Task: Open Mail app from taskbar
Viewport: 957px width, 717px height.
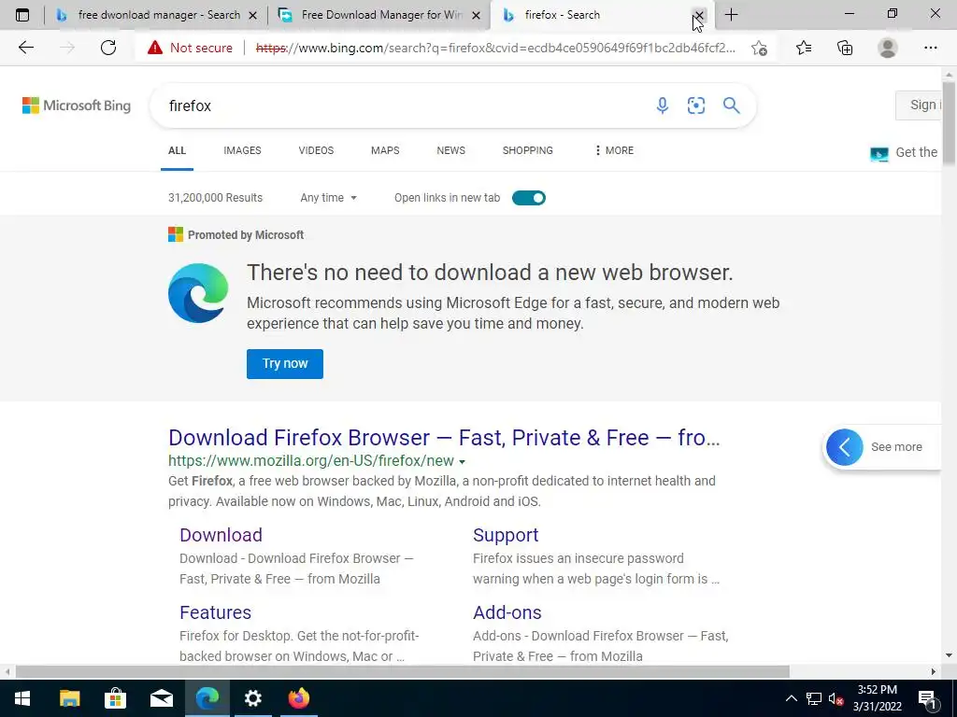Action: pyautogui.click(x=161, y=698)
